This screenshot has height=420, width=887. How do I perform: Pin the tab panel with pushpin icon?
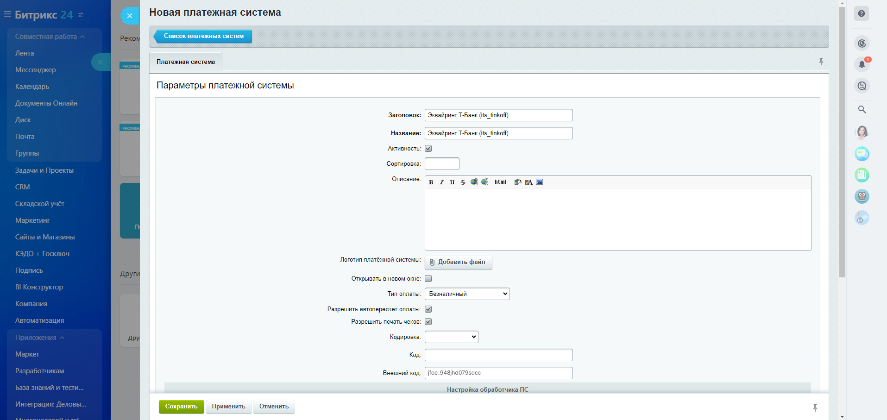point(821,61)
